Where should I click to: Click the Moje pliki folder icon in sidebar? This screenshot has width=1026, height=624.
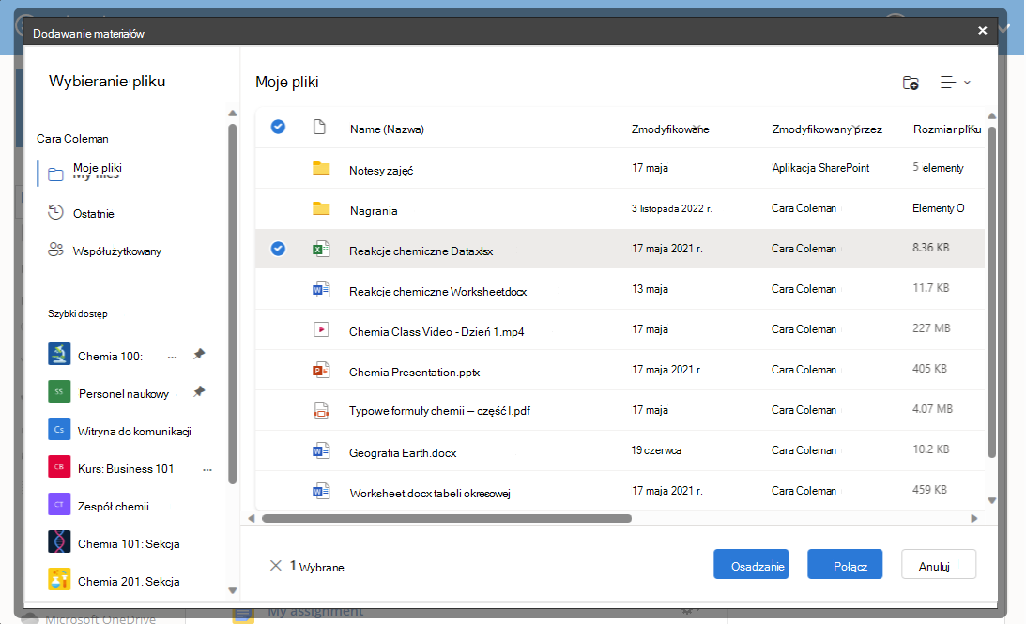click(55, 175)
